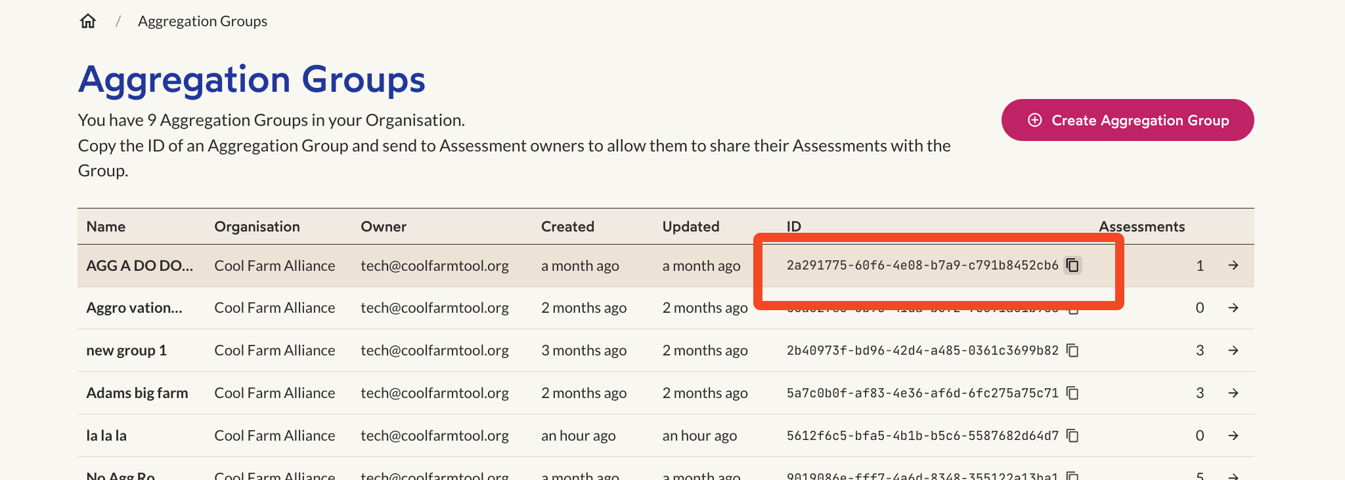Open Aggro vation group via arrow
The width and height of the screenshot is (1345, 480).
pyautogui.click(x=1233, y=308)
